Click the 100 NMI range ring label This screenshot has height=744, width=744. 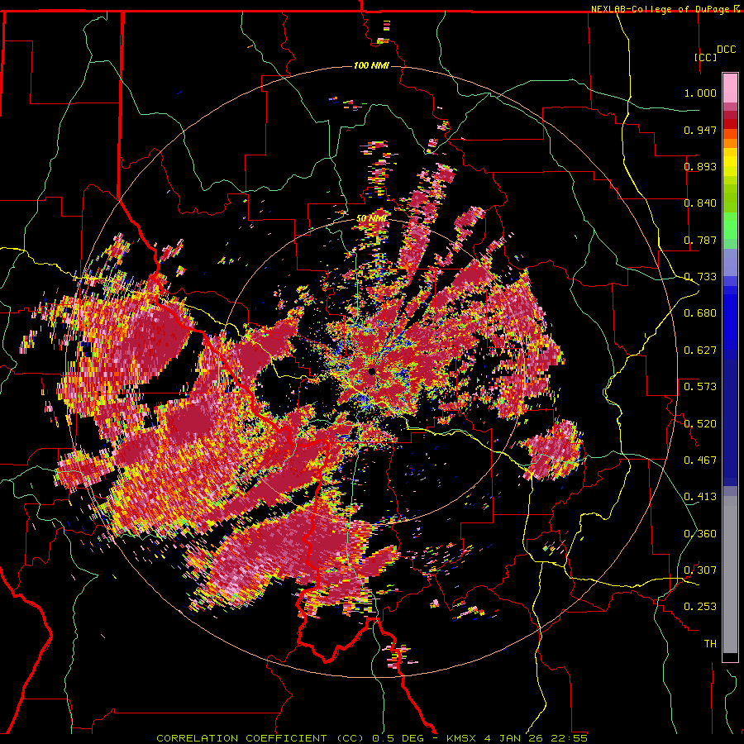371,65
